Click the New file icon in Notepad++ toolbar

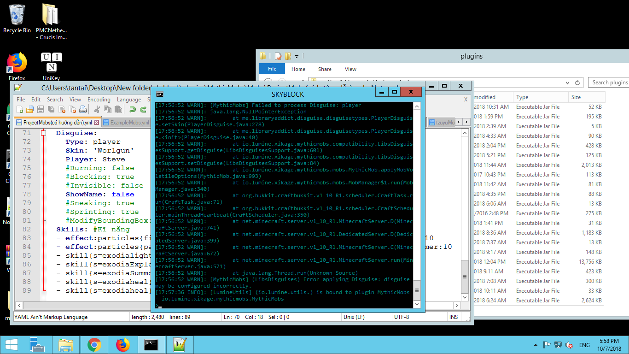pyautogui.click(x=19, y=110)
